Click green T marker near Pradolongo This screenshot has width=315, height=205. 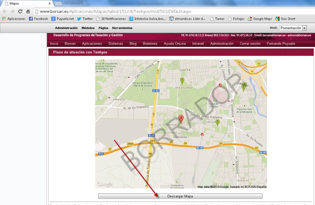click(x=182, y=81)
